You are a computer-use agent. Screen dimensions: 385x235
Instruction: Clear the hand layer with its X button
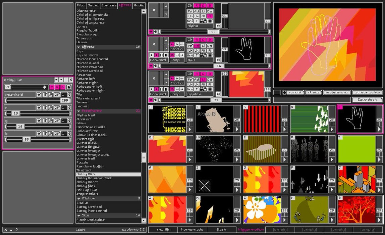154,44
